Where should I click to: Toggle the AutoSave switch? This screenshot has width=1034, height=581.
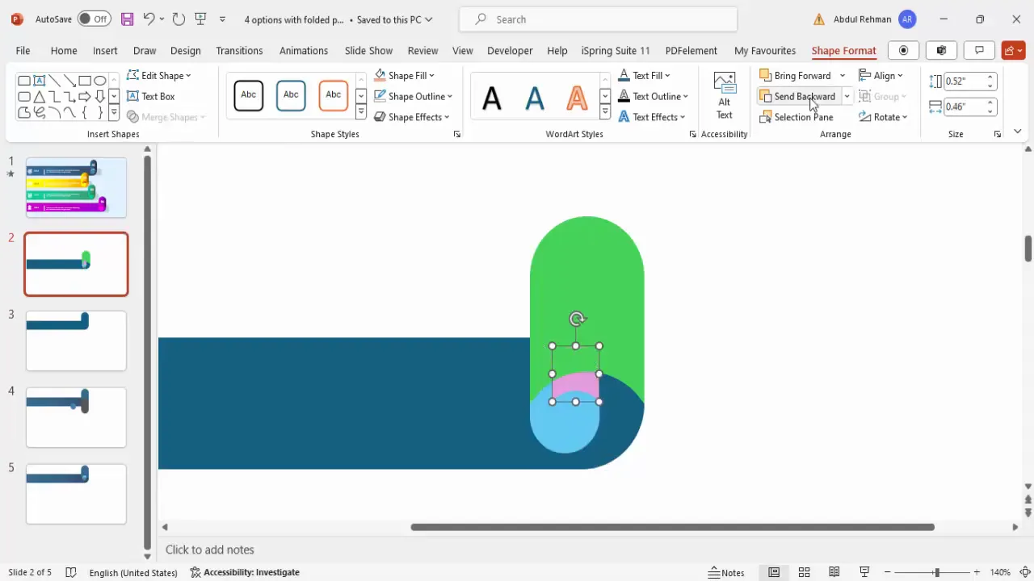95,19
